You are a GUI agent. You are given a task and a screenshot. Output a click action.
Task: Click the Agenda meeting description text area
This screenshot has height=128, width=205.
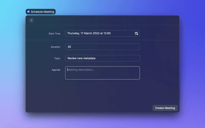click(102, 73)
